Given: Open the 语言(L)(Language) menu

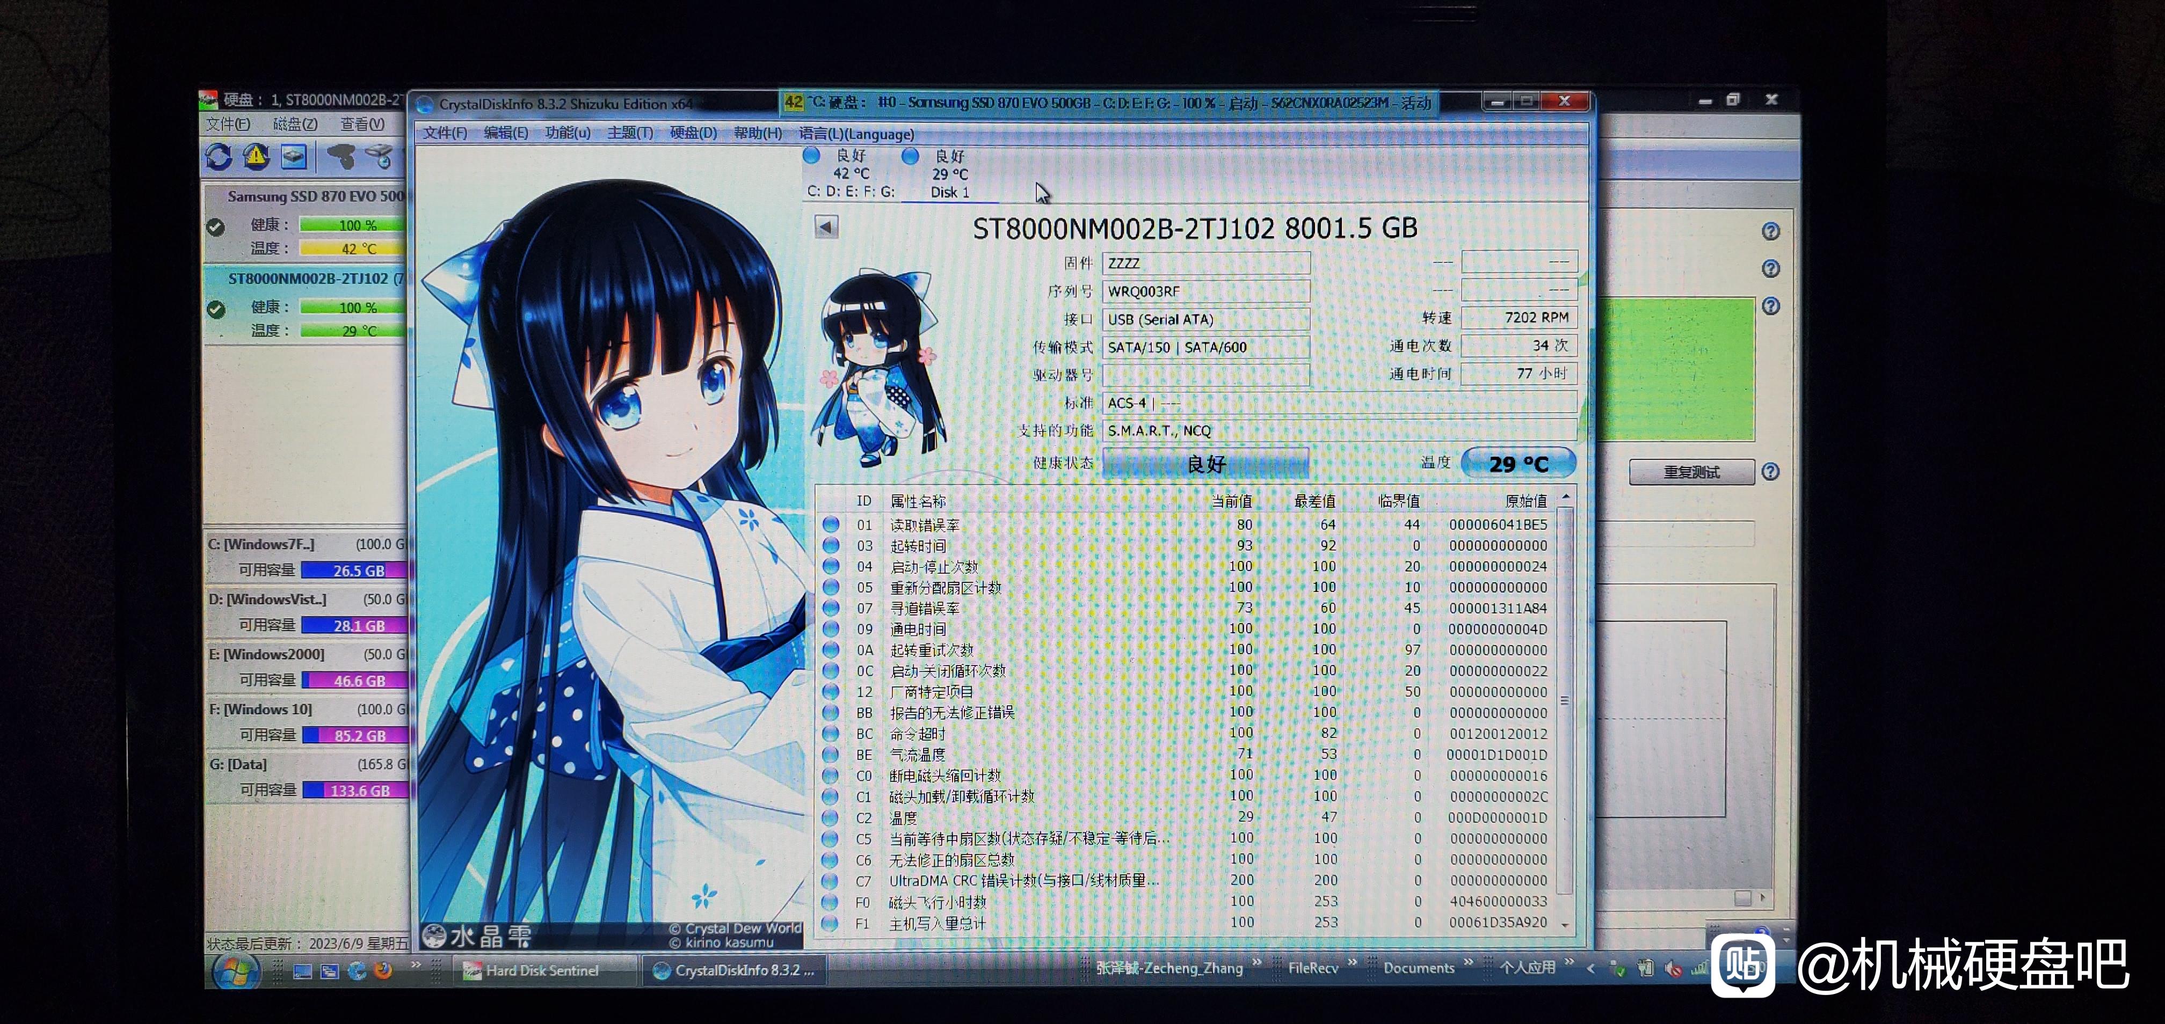Looking at the screenshot, I should [x=855, y=134].
